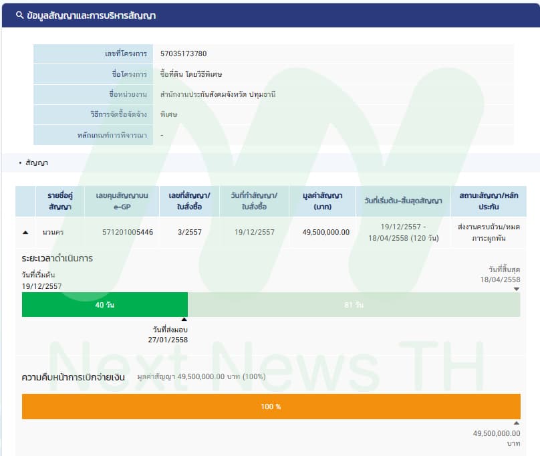Click the สัญญา section heading
Screen dimensions: 540x456
point(37,162)
